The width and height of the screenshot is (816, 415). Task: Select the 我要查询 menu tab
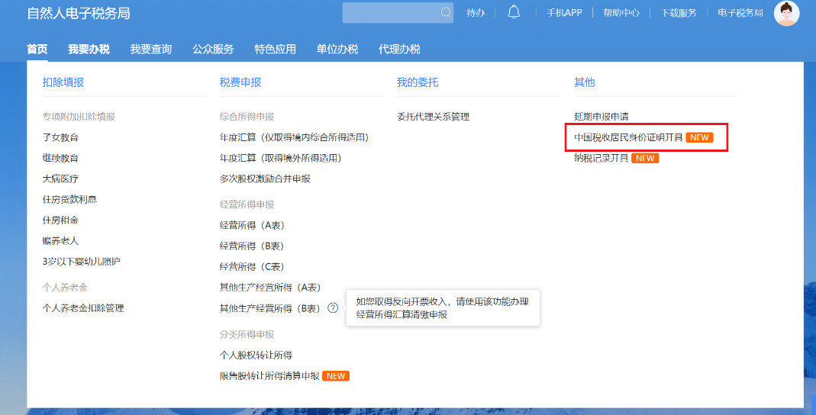(150, 49)
